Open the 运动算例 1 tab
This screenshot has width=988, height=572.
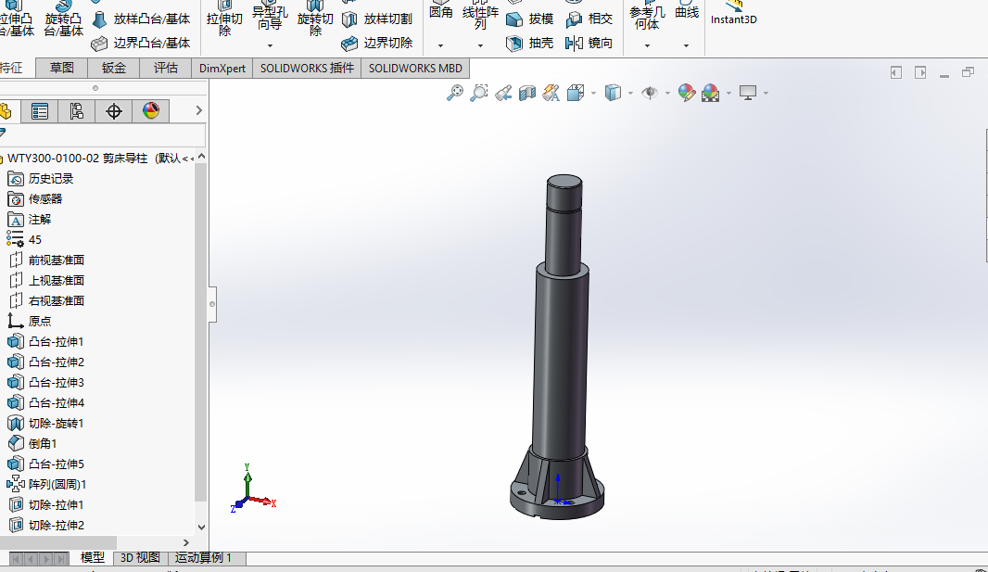point(203,557)
